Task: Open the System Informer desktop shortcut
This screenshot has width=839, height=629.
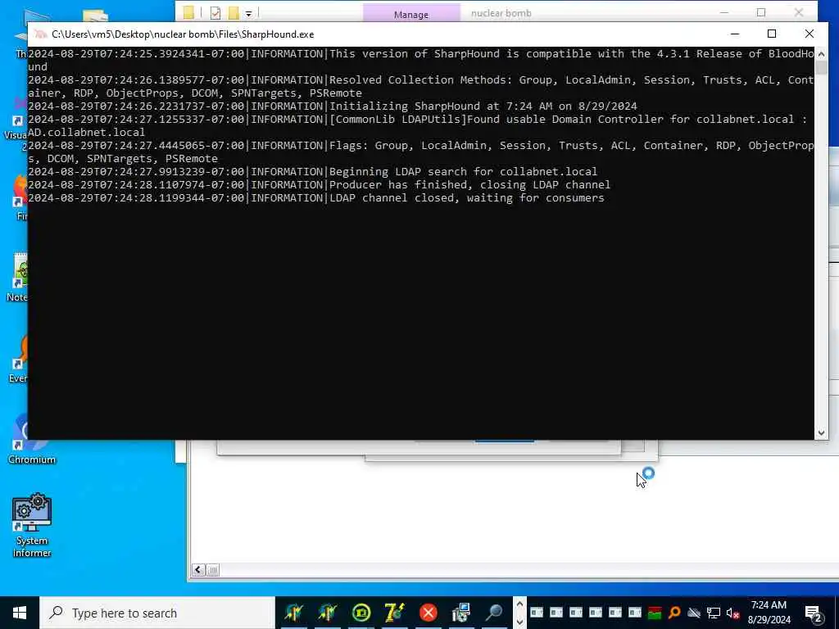Action: 32,525
